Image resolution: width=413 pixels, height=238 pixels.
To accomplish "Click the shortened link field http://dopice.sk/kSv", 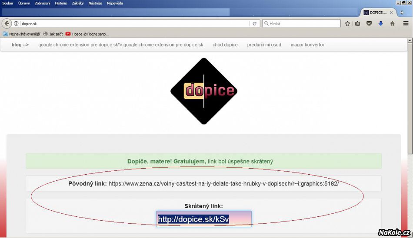I will click(203, 219).
